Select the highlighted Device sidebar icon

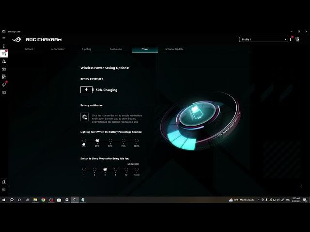(4, 54)
